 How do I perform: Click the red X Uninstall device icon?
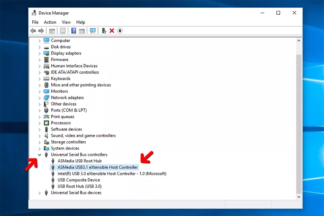coord(112,31)
